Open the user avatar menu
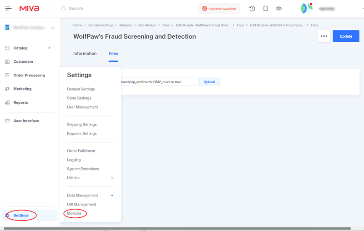 [x=306, y=9]
